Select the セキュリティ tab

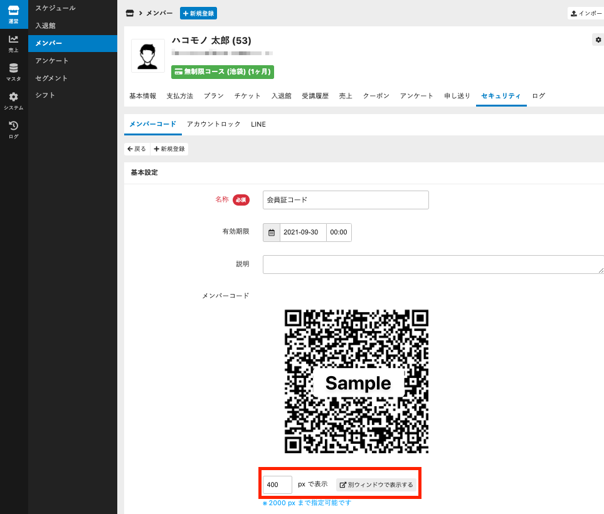tap(501, 96)
